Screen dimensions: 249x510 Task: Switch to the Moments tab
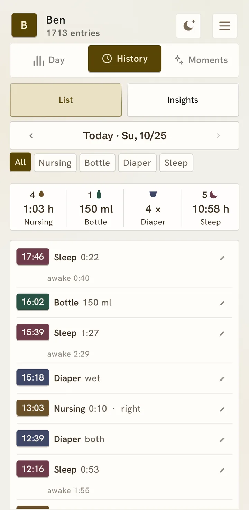[x=201, y=60]
